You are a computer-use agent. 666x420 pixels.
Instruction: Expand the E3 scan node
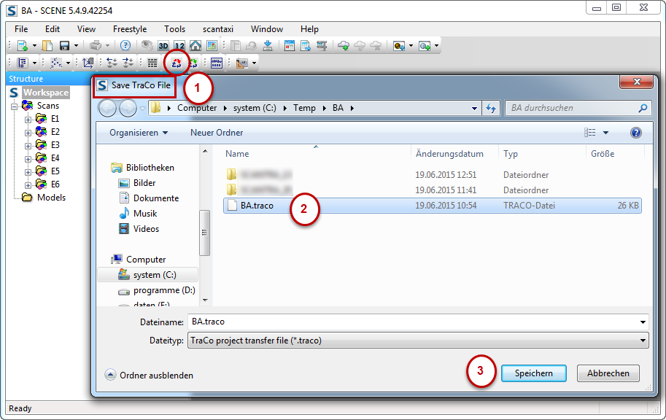click(28, 146)
